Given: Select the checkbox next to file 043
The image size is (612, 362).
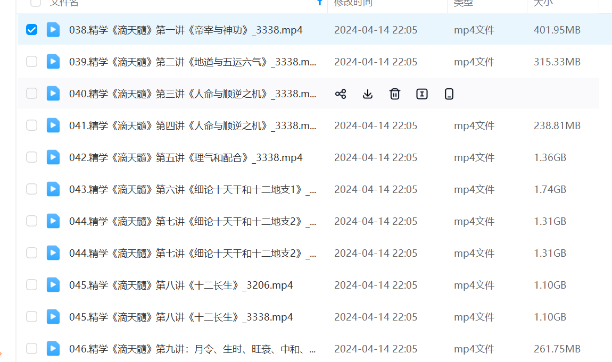Looking at the screenshot, I should pyautogui.click(x=32, y=189).
